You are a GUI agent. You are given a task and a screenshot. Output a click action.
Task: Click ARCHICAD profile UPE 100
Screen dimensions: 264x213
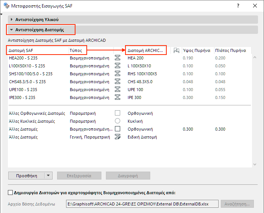click(x=135, y=90)
